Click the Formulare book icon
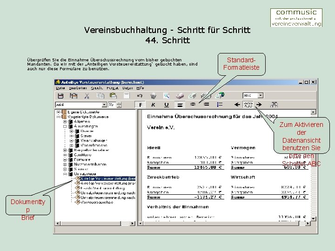 coord(71,159)
